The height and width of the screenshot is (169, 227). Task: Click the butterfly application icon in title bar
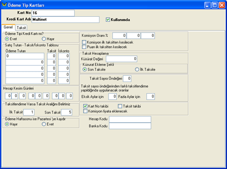[x=5, y=5]
